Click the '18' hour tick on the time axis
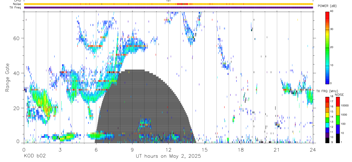This screenshot has height=162, width=352. point(240,150)
